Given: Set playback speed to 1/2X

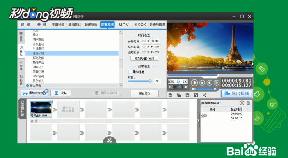Looking at the screenshot, I should (171, 81).
